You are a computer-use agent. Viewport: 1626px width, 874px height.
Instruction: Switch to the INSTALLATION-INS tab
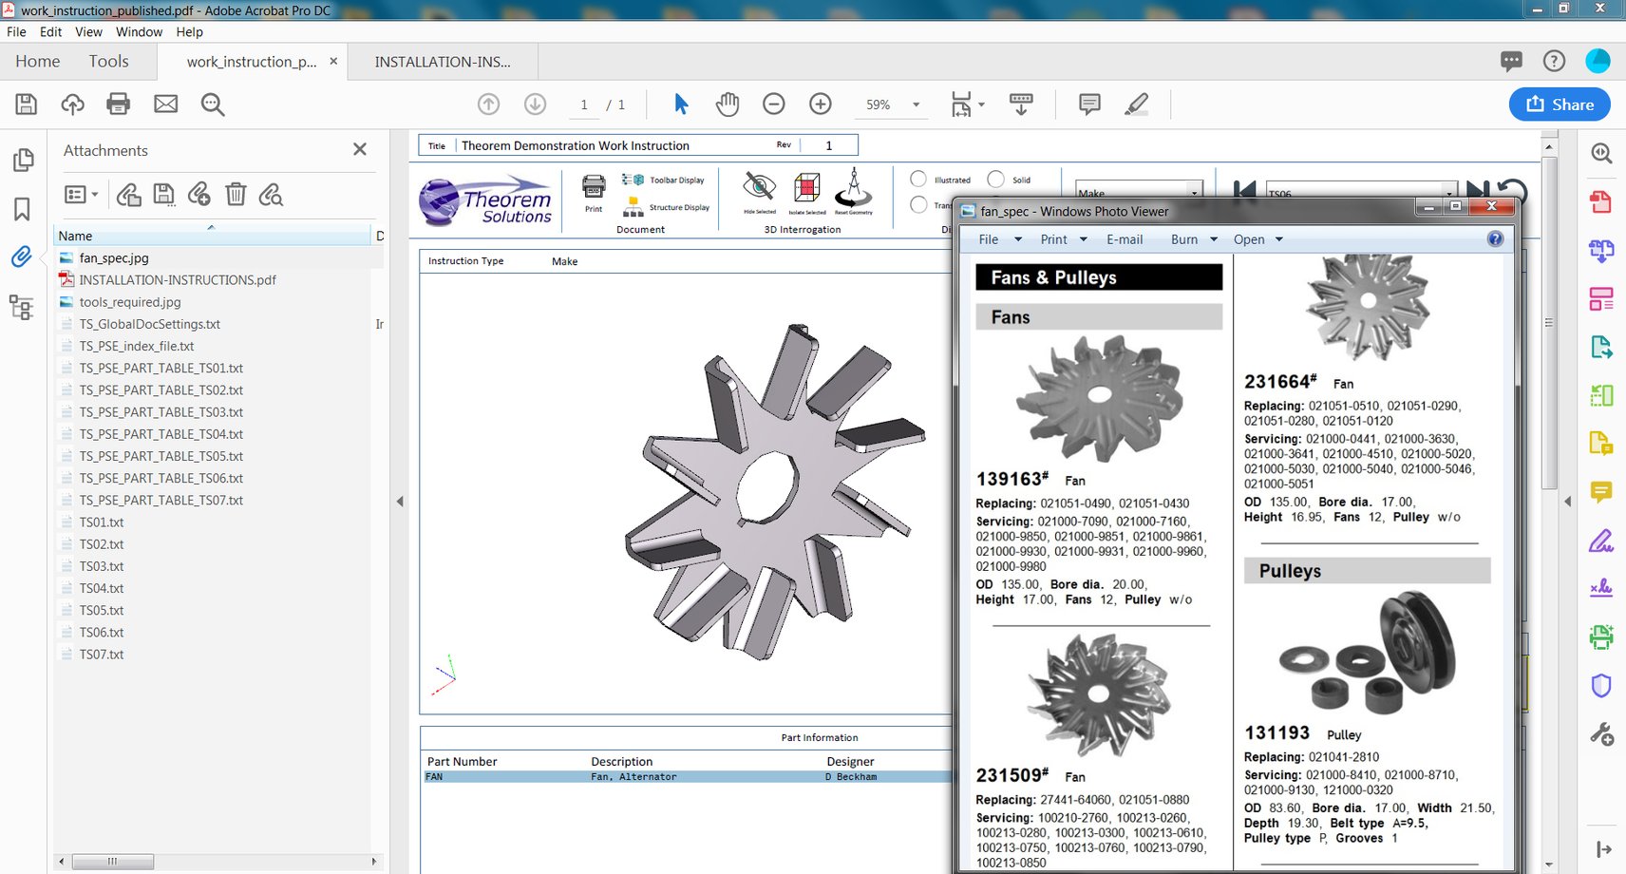coord(442,61)
